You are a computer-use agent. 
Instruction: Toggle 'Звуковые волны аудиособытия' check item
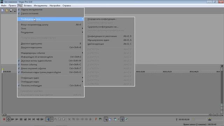[x=50, y=61]
